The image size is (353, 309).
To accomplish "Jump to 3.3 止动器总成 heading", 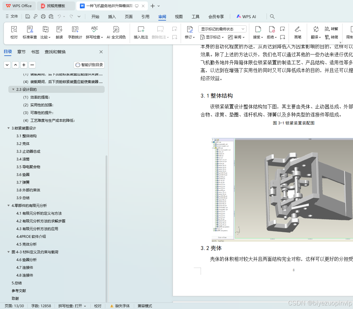I will click(28, 152).
